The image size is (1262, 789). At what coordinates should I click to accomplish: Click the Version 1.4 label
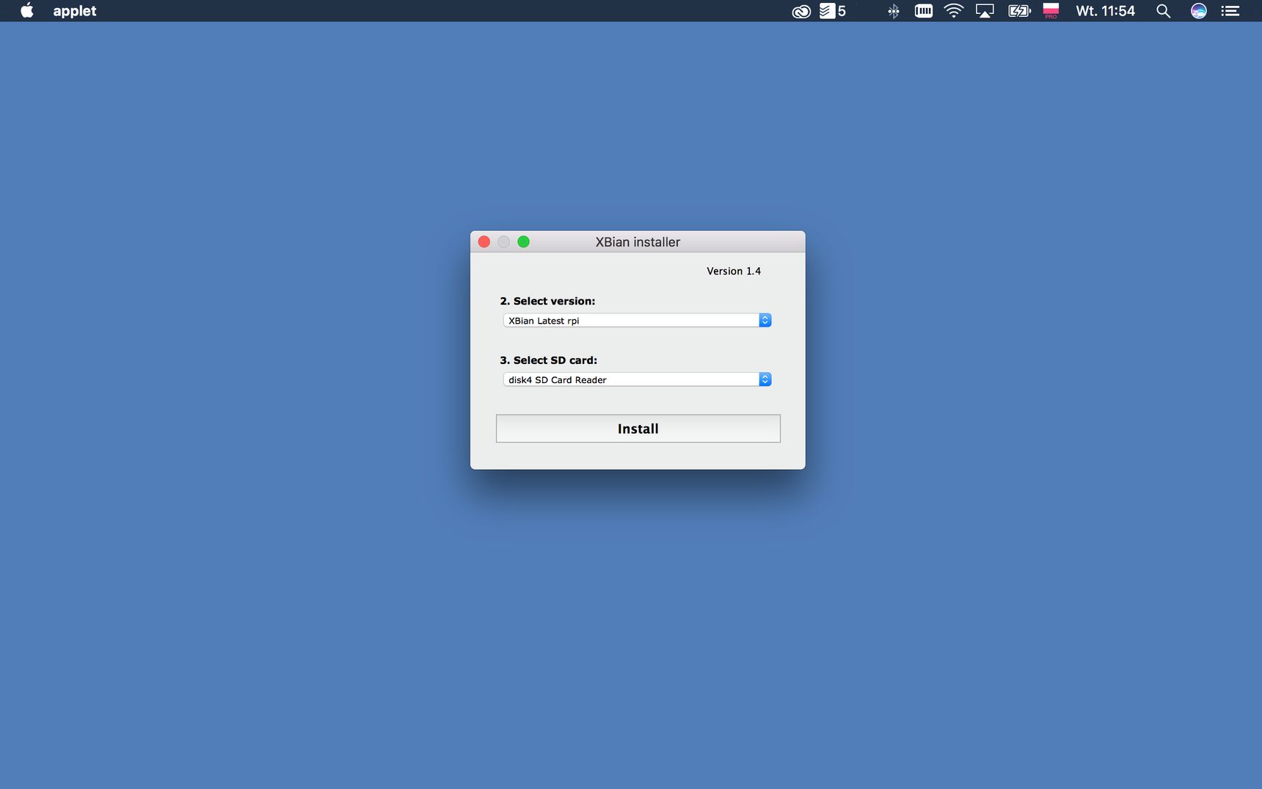pyautogui.click(x=734, y=272)
